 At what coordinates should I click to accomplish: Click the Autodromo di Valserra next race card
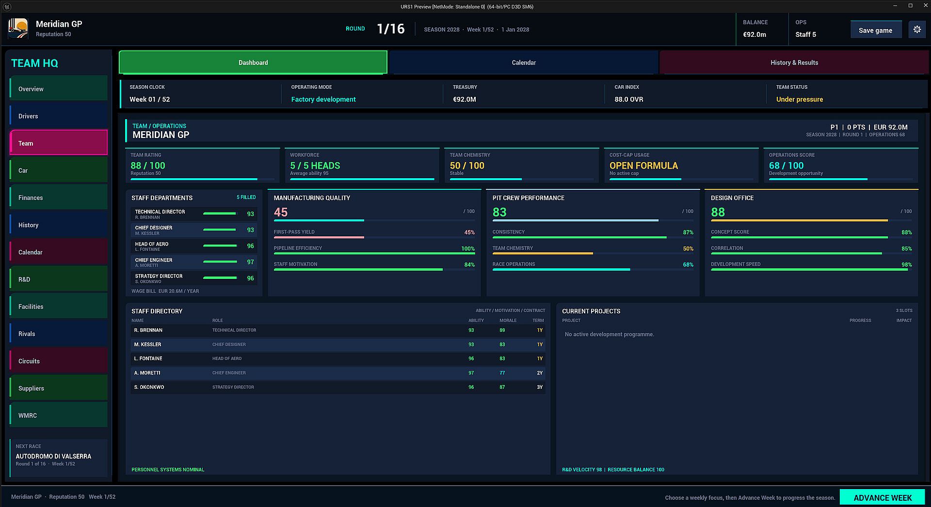pyautogui.click(x=59, y=458)
